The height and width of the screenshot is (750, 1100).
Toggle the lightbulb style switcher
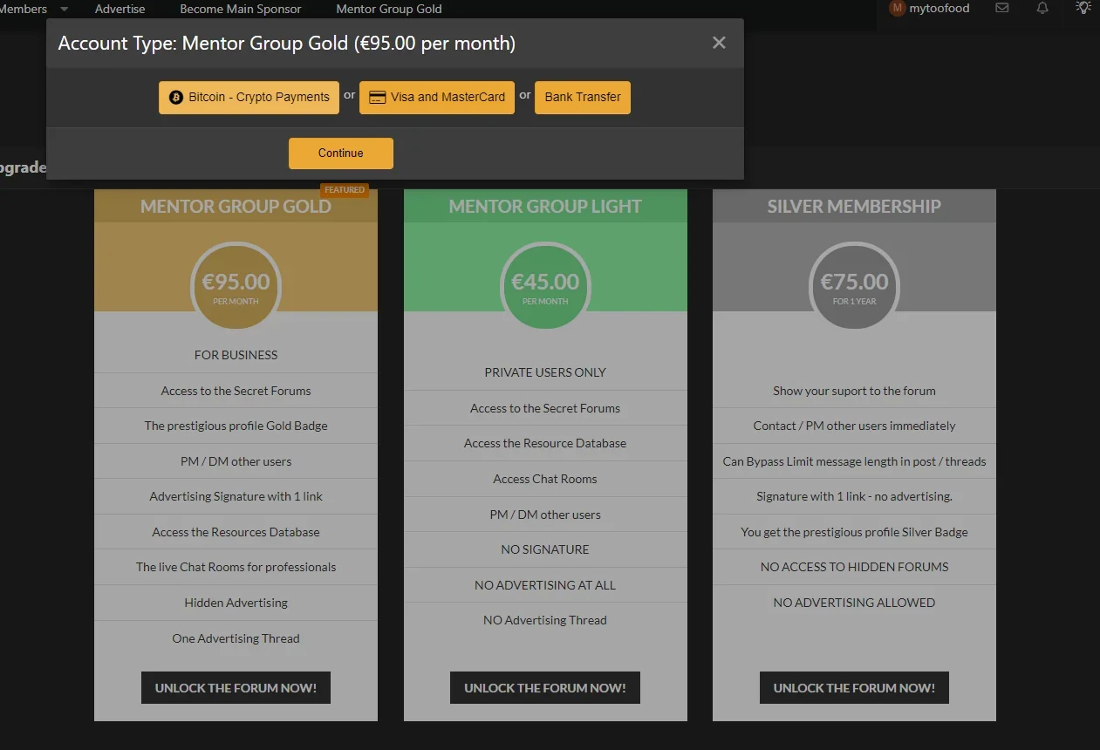1083,8
